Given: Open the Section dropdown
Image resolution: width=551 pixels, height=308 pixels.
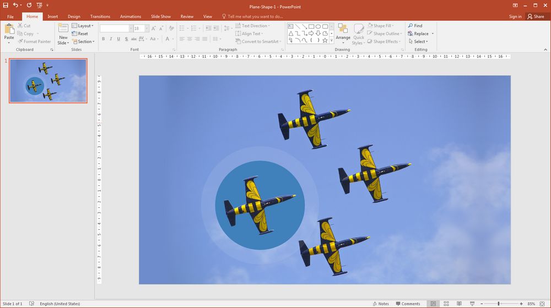Looking at the screenshot, I should click(x=83, y=41).
